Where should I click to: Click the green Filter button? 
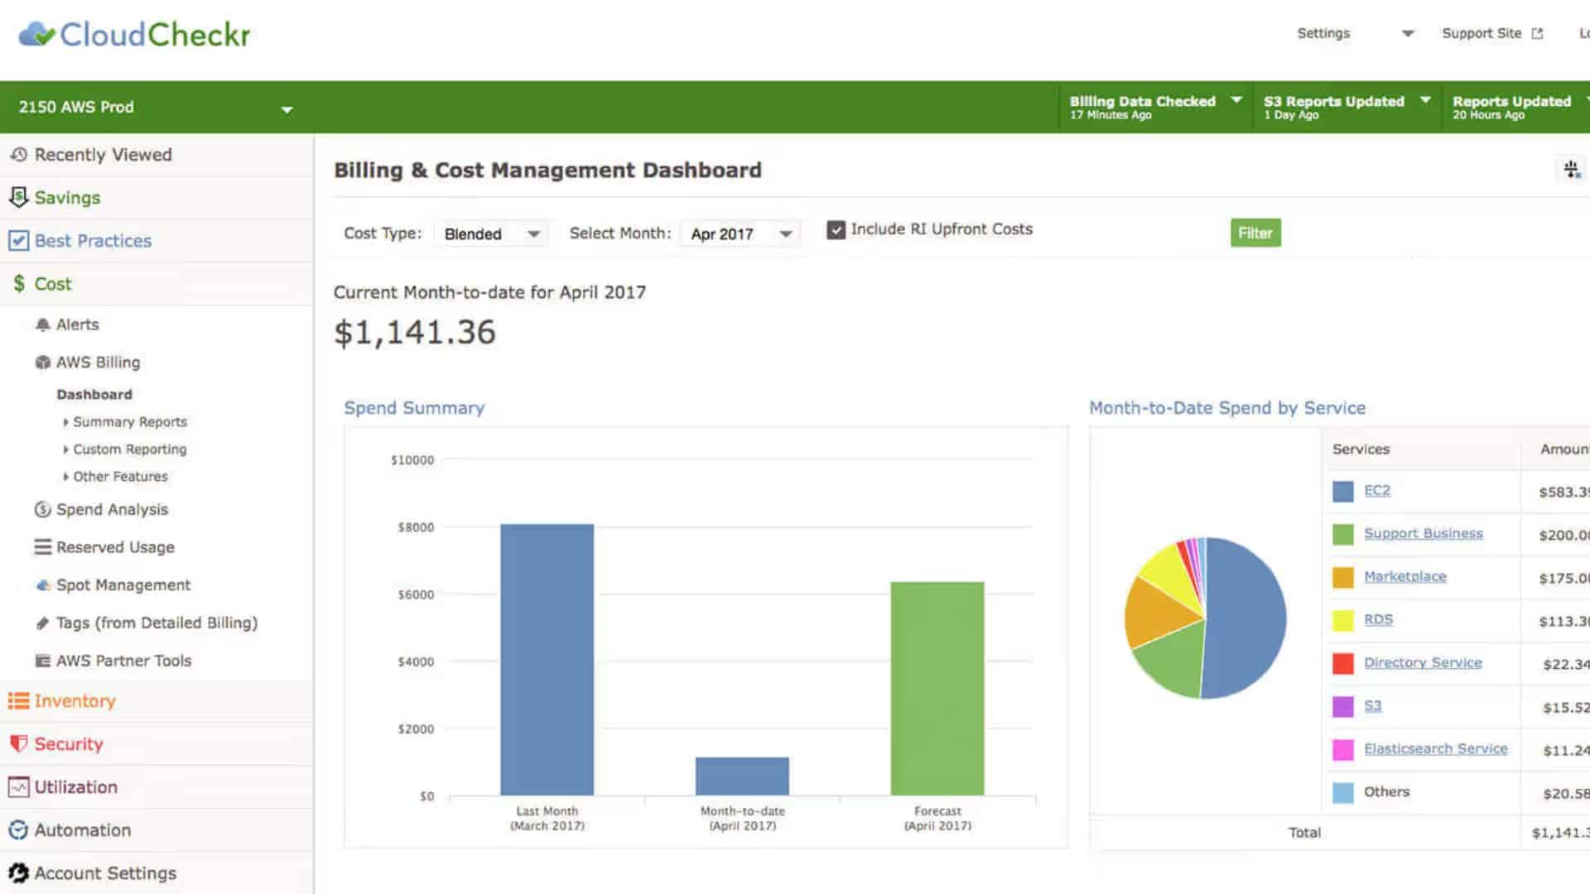click(1255, 233)
